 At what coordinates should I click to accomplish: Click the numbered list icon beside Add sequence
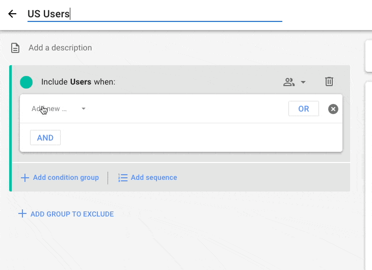click(x=123, y=178)
